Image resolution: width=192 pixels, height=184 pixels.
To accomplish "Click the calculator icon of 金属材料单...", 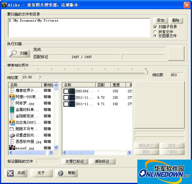I will (12, 110).
